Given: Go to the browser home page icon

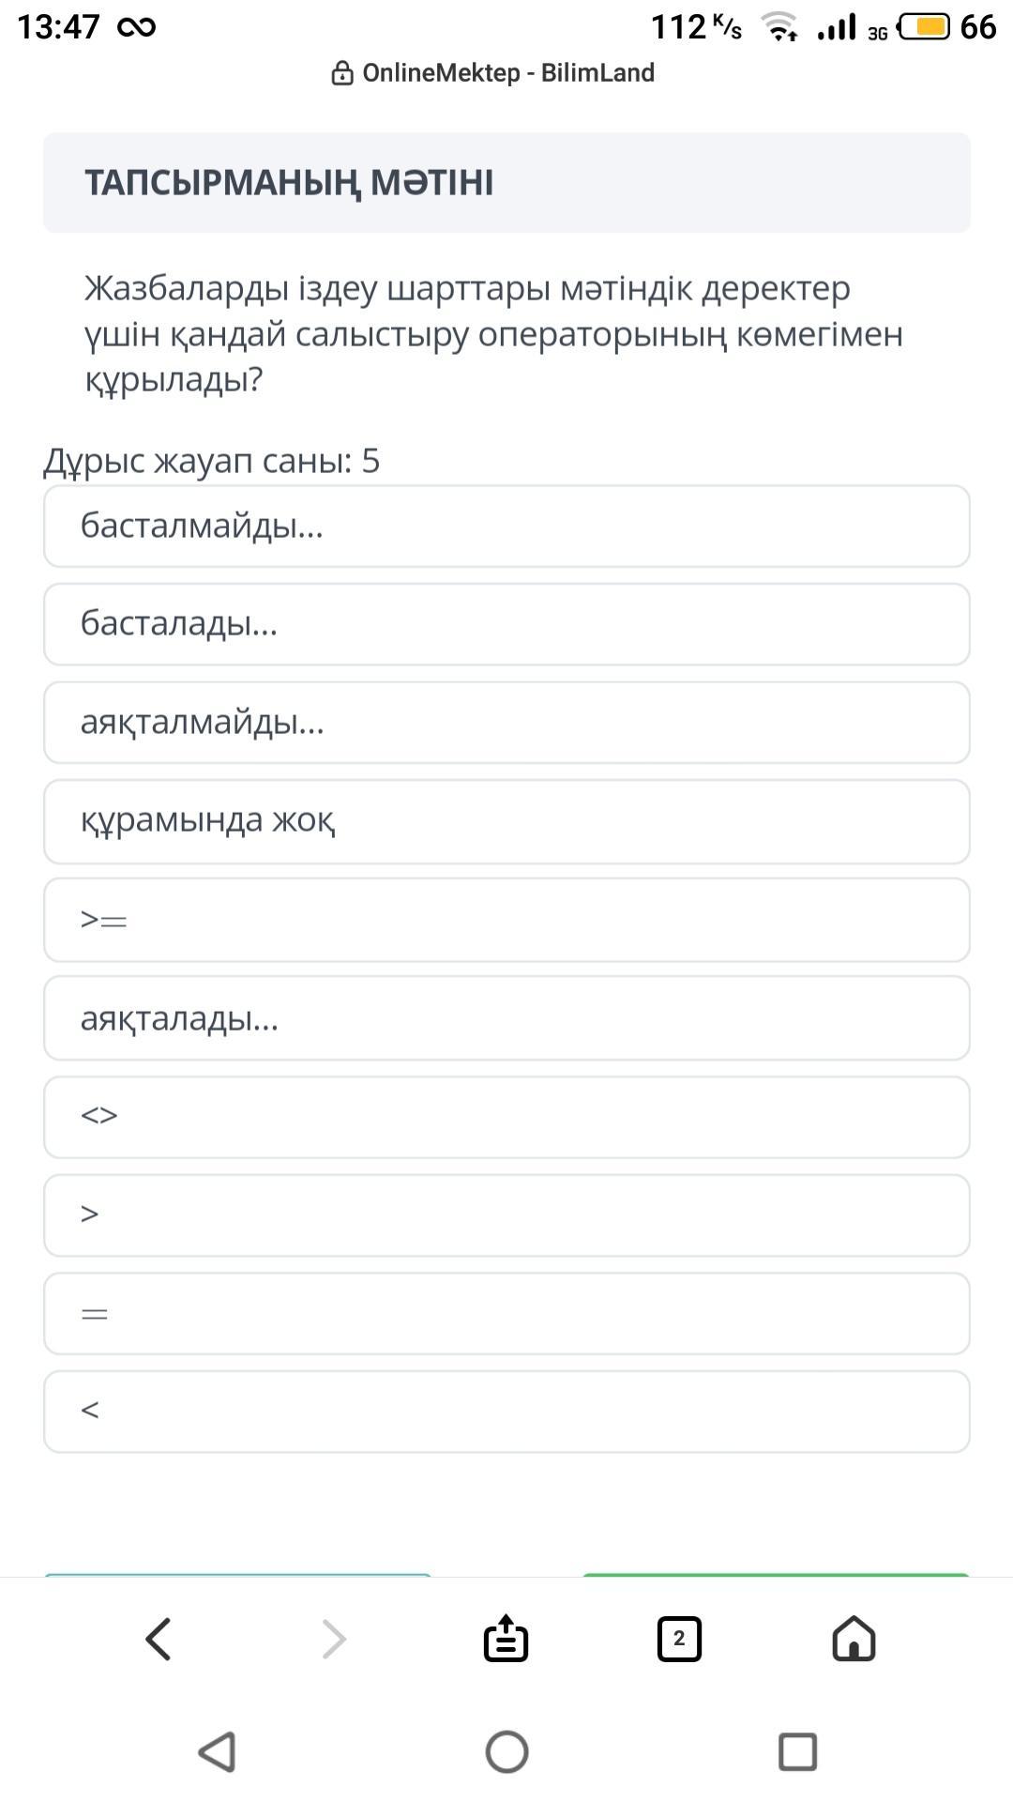Looking at the screenshot, I should (854, 1639).
